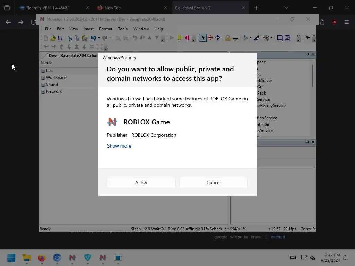Click the browser Forward arrow
This screenshot has width=355, height=266.
pyautogui.click(x=20, y=22)
